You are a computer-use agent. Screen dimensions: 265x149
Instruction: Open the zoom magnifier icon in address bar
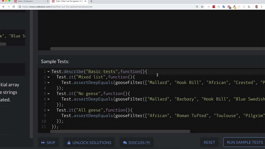[197, 7]
